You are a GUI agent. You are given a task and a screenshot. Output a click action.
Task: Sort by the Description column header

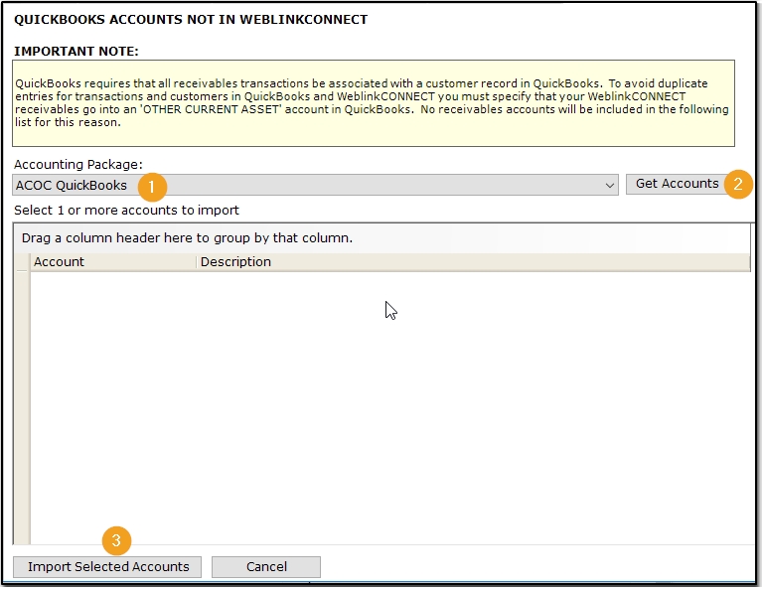point(473,262)
